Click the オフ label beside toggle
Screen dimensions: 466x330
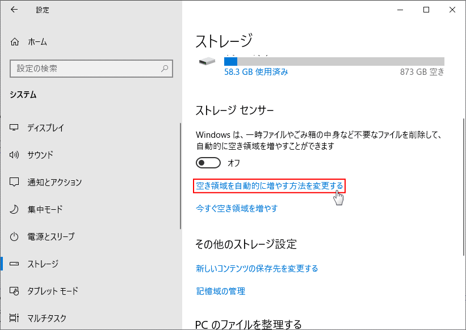[234, 163]
